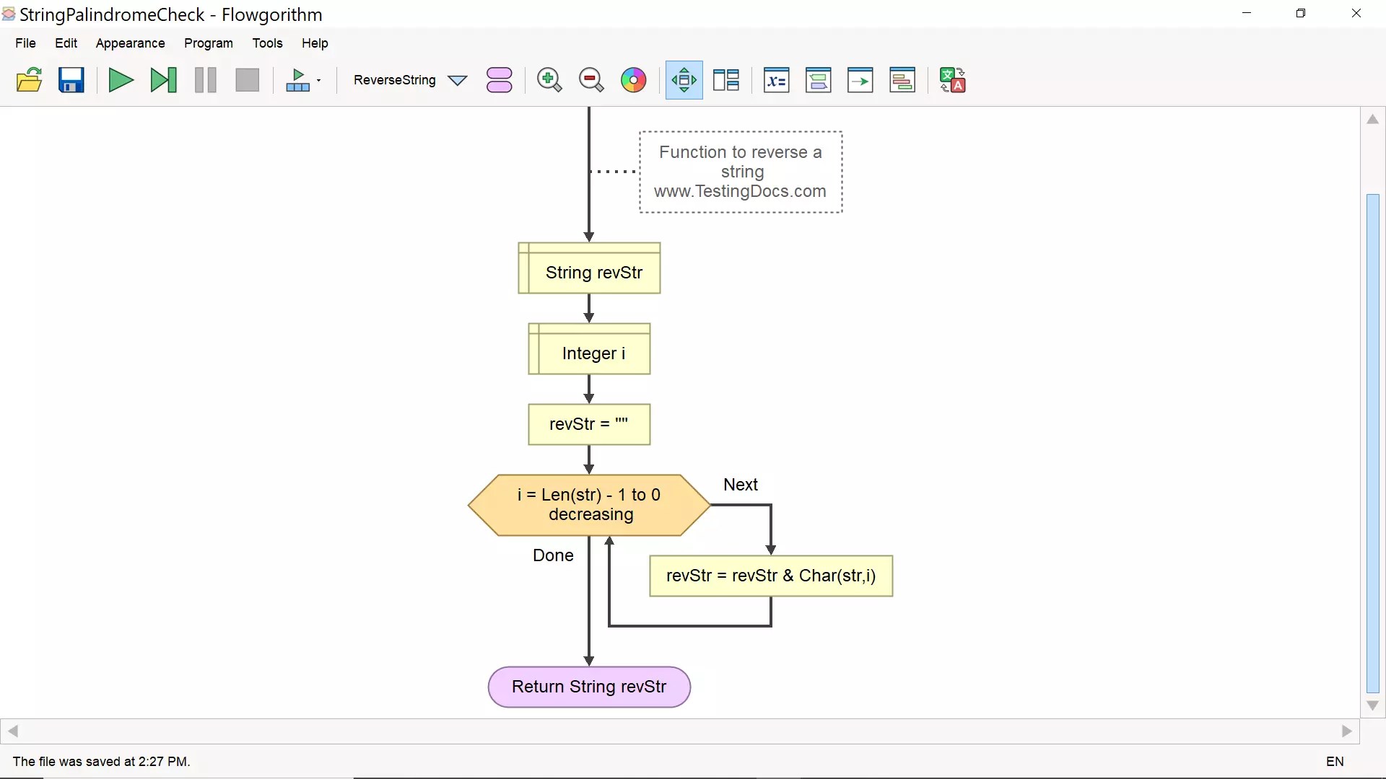
Task: Open the Appearance menu
Action: pos(130,43)
